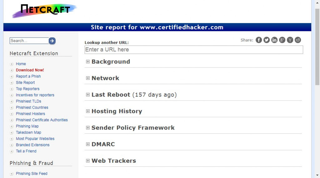Expand the DMARC section
Screen dimensions: 320x178
coord(88,144)
